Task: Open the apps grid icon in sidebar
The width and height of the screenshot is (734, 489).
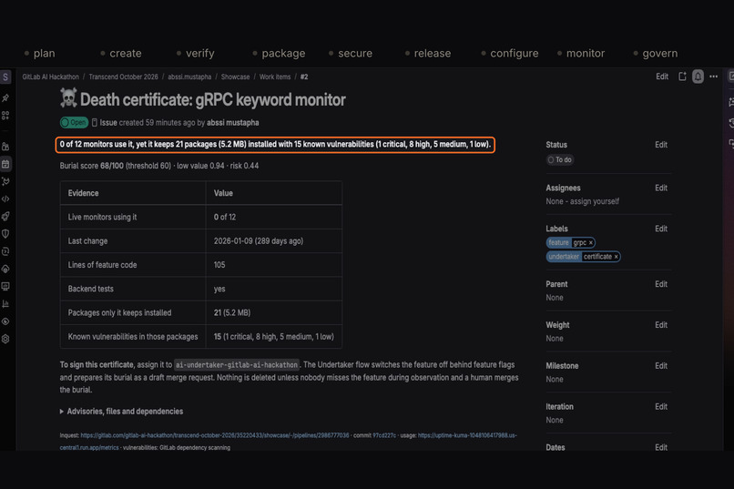Action: (x=5, y=115)
